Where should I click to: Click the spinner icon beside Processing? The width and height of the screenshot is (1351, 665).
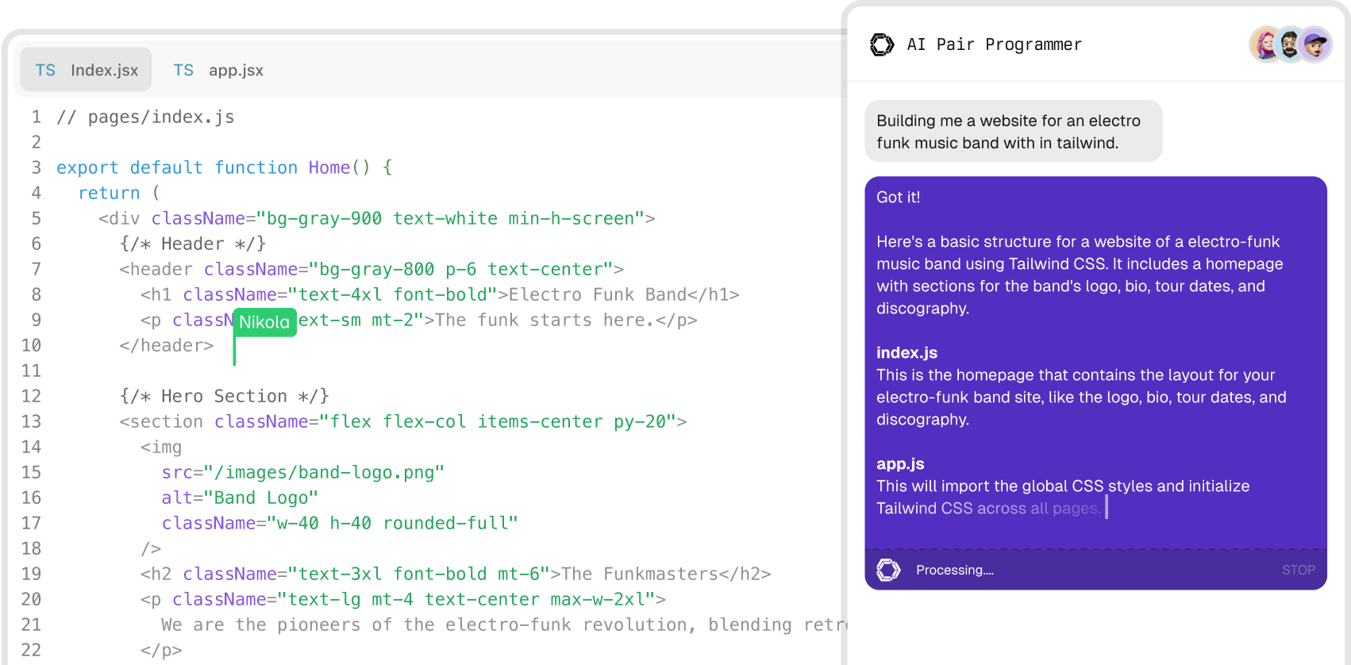click(x=888, y=570)
